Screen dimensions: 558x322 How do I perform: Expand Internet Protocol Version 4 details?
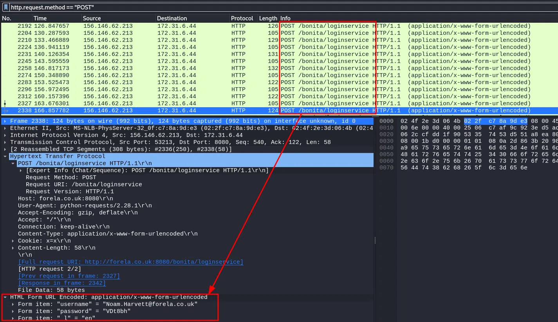5,135
